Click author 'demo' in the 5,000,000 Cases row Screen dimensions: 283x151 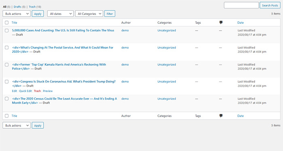[x=125, y=30]
